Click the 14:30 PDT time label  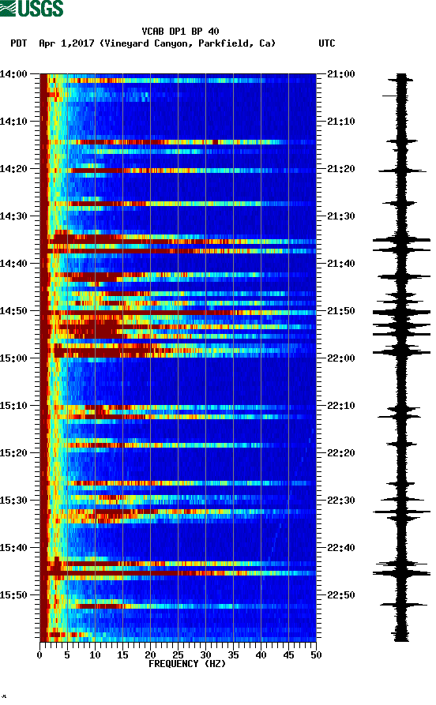point(13,216)
